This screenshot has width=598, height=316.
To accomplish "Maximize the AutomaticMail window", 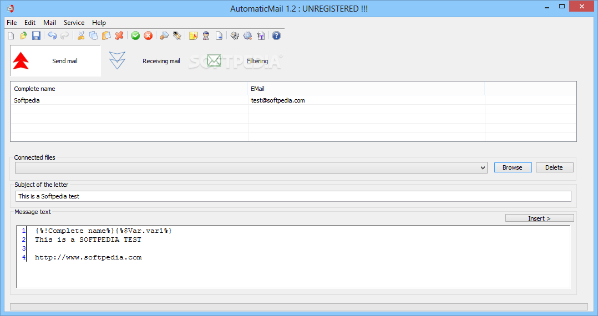I will (562, 7).
